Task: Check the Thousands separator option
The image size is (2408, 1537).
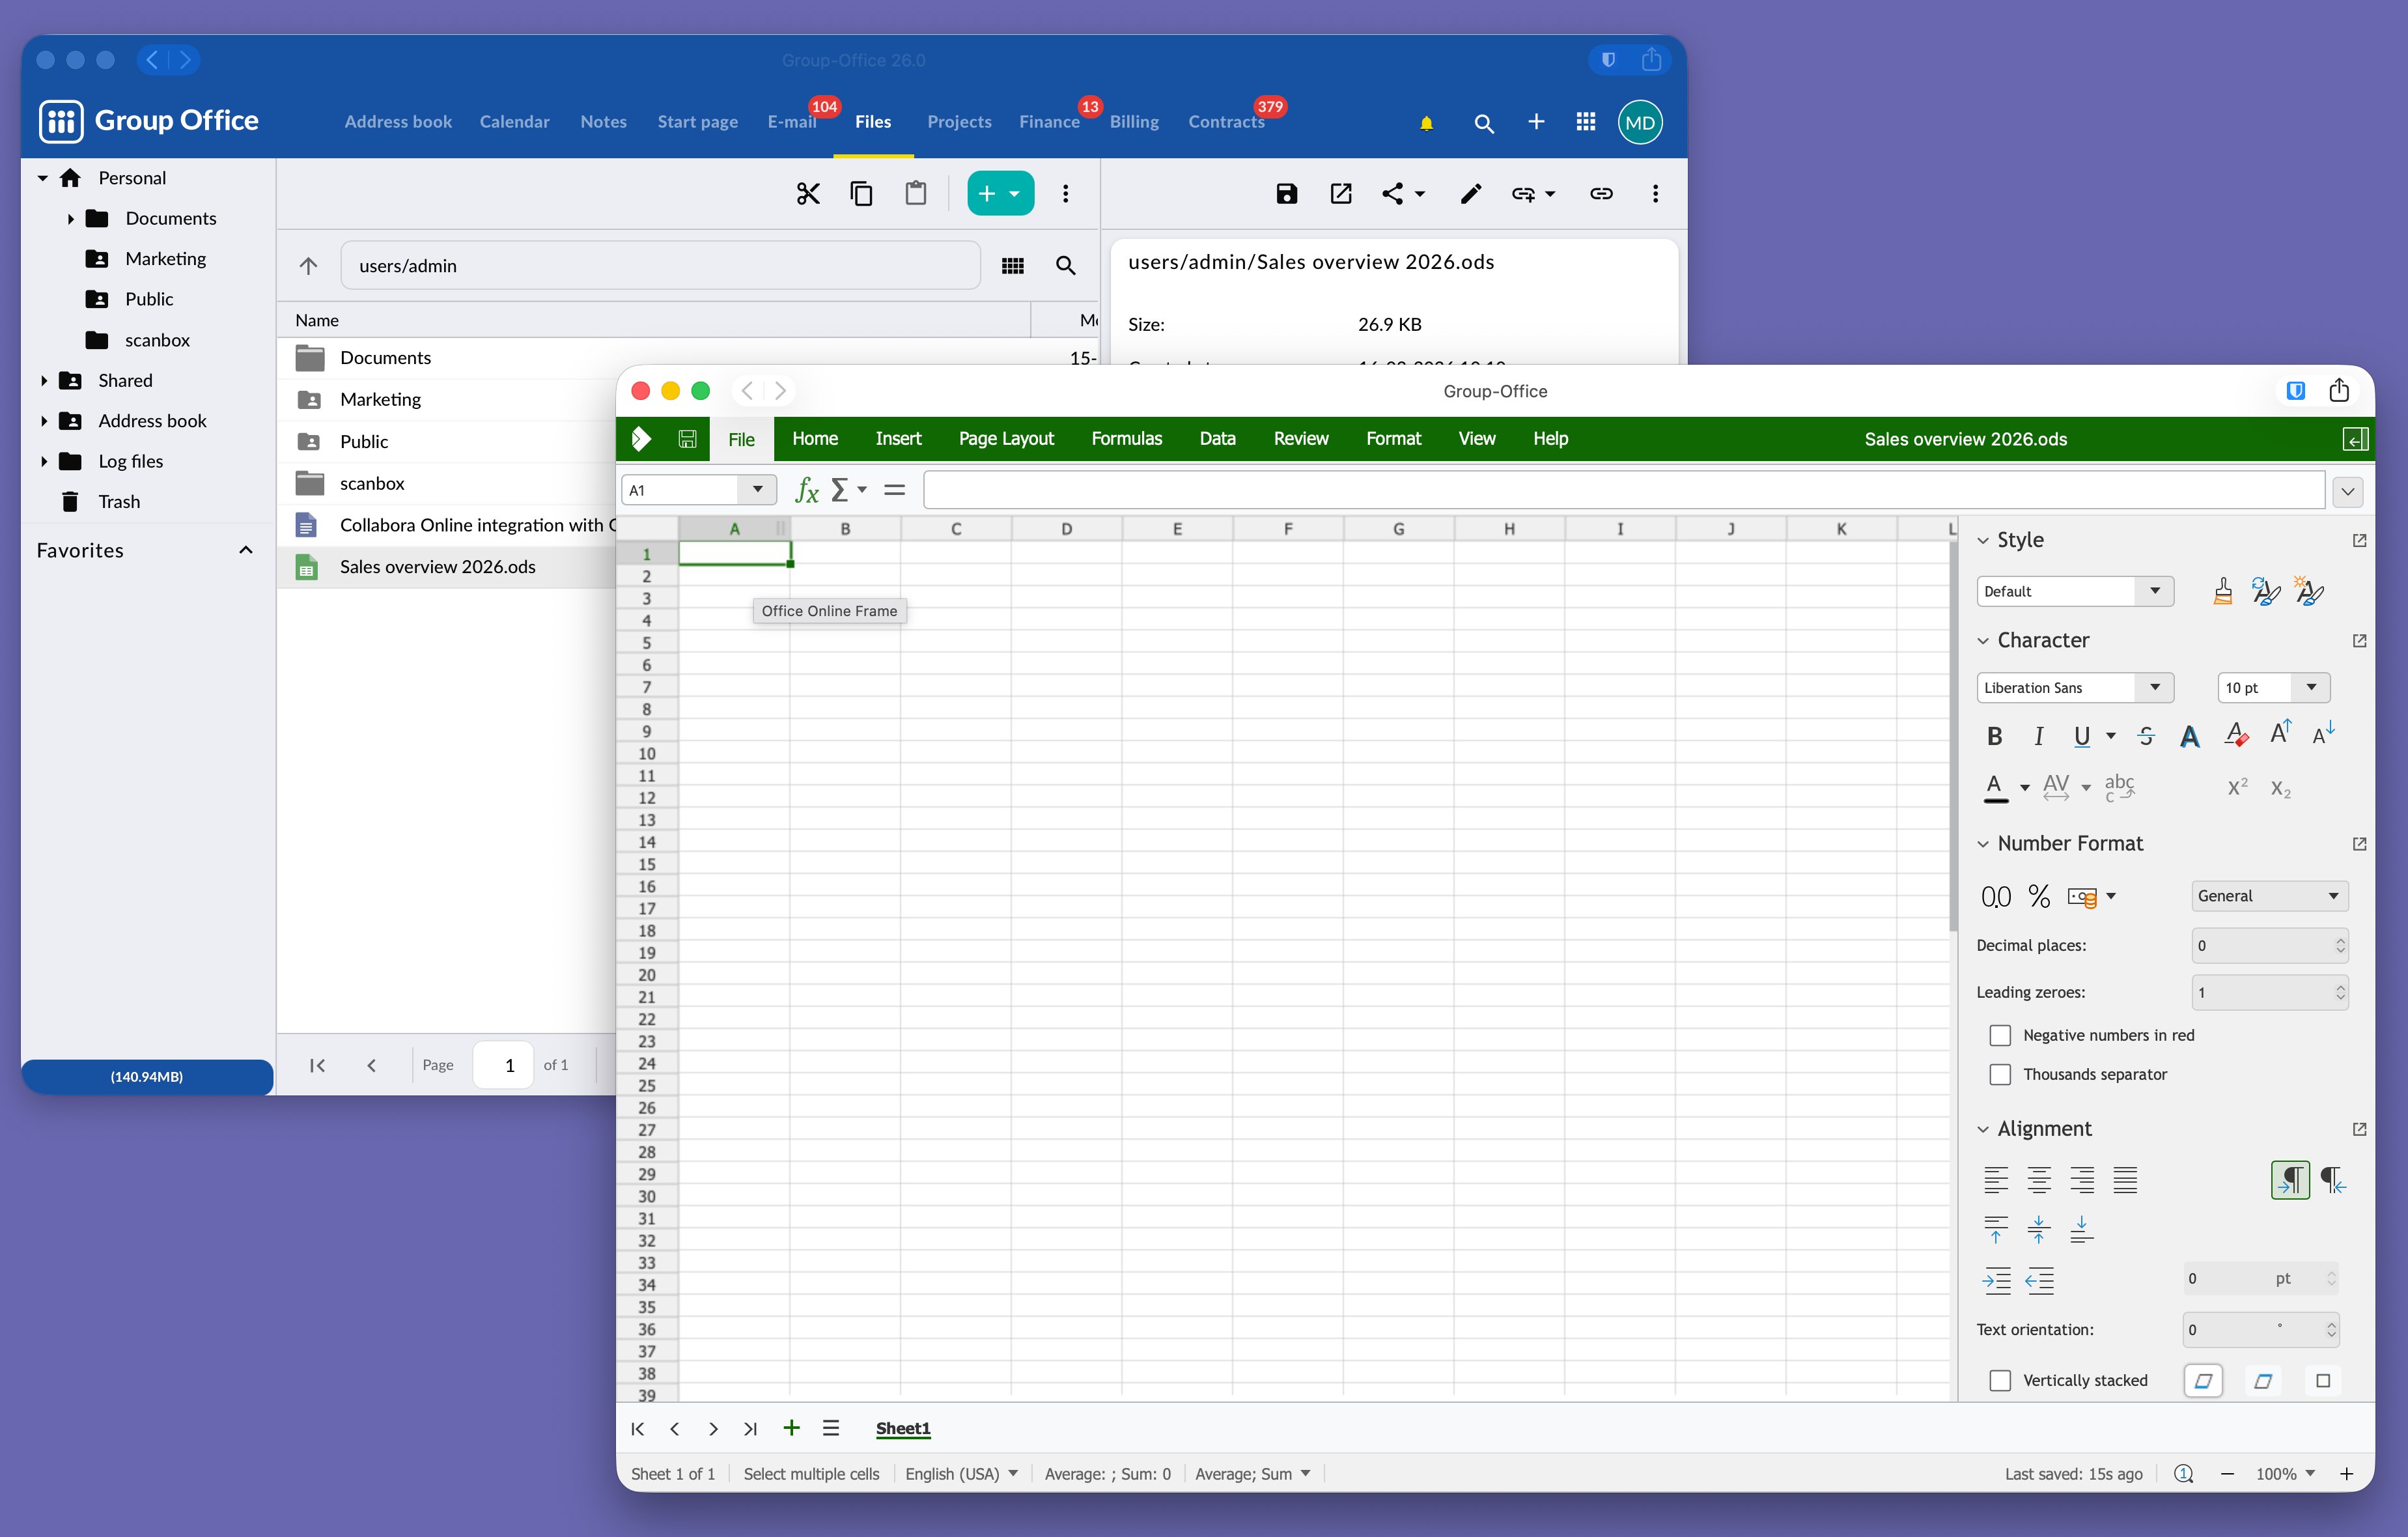Action: coord(2000,1074)
